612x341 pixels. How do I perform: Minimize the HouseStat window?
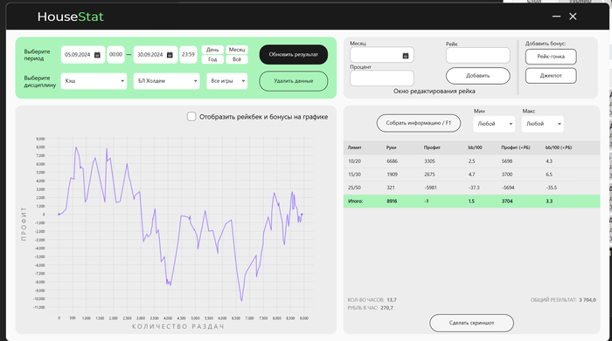(x=556, y=17)
